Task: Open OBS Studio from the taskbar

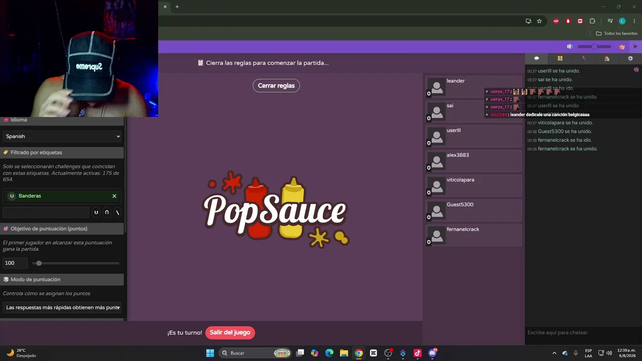Action: click(x=388, y=353)
